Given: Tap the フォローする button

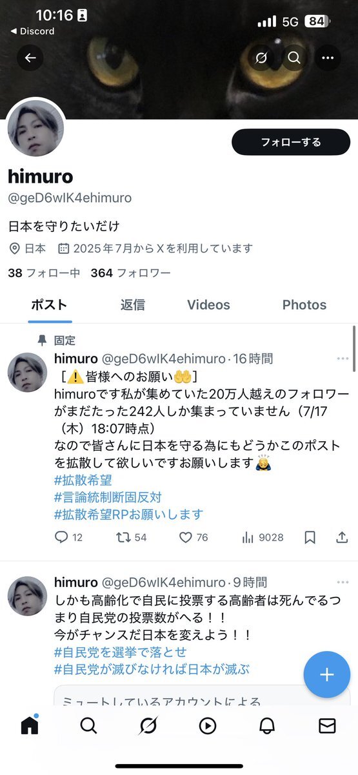Looking at the screenshot, I should pyautogui.click(x=290, y=142).
